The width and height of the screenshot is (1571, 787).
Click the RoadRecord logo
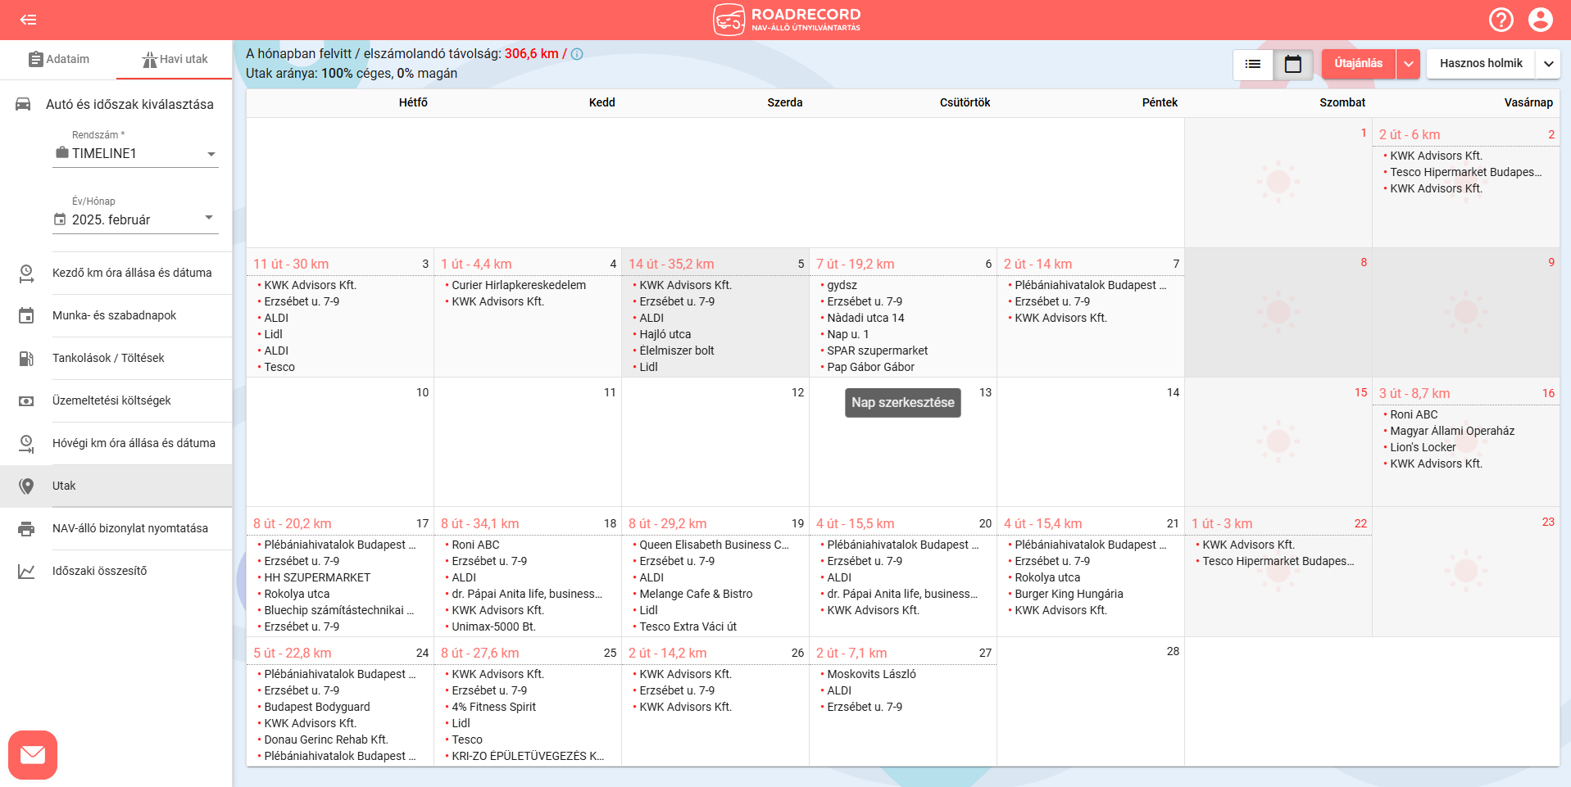pos(787,20)
